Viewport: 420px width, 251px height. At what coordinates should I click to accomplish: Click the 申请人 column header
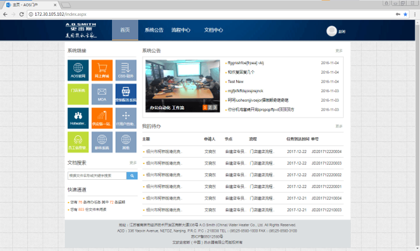[x=209, y=139]
